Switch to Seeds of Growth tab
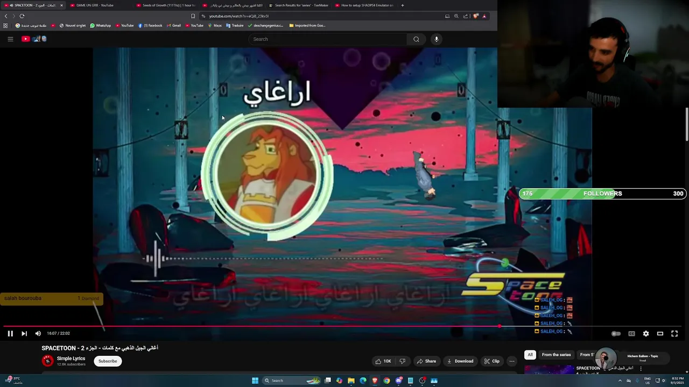Screen dimensions: 689x387 (x=165, y=5)
